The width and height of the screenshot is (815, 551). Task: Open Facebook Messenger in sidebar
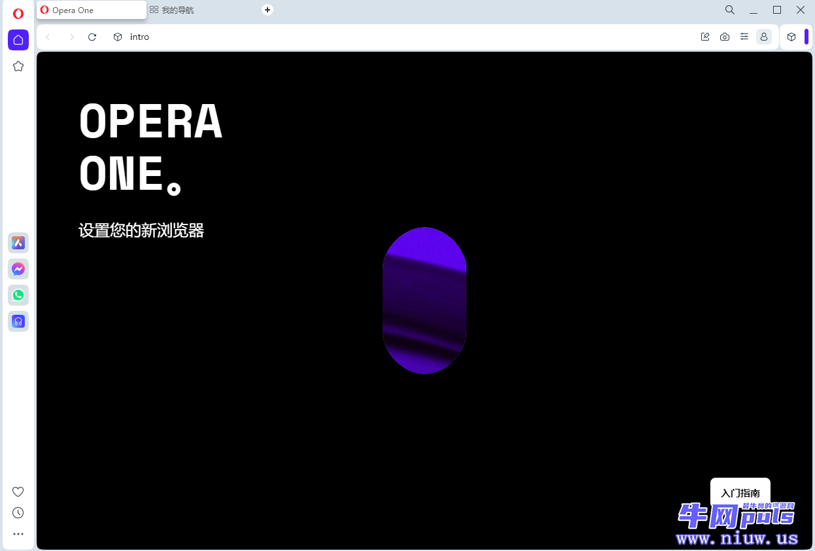(18, 269)
